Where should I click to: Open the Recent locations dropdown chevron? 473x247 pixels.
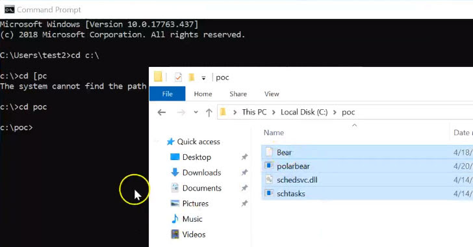(x=196, y=112)
